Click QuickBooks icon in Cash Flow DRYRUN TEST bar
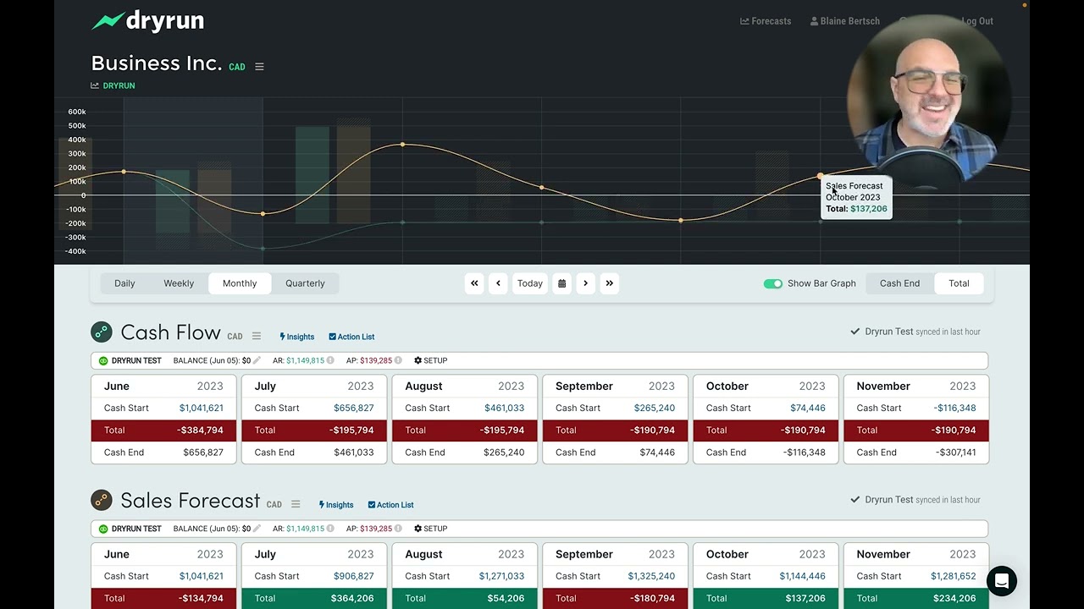The height and width of the screenshot is (609, 1084). point(103,360)
